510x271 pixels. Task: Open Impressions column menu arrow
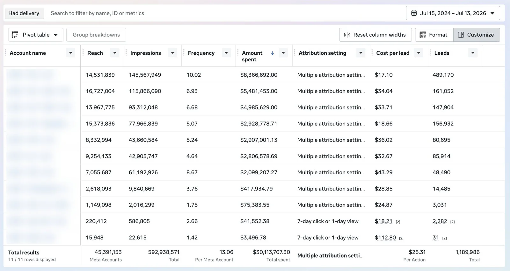coord(172,53)
